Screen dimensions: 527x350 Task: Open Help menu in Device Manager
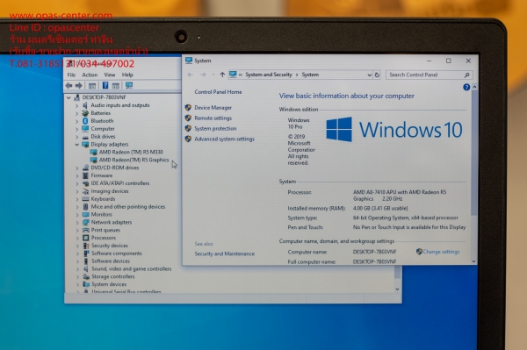(x=127, y=75)
